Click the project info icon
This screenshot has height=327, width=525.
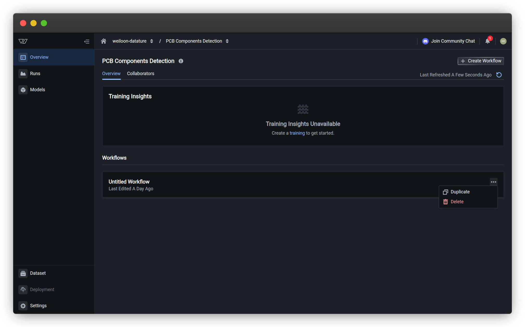(x=181, y=61)
